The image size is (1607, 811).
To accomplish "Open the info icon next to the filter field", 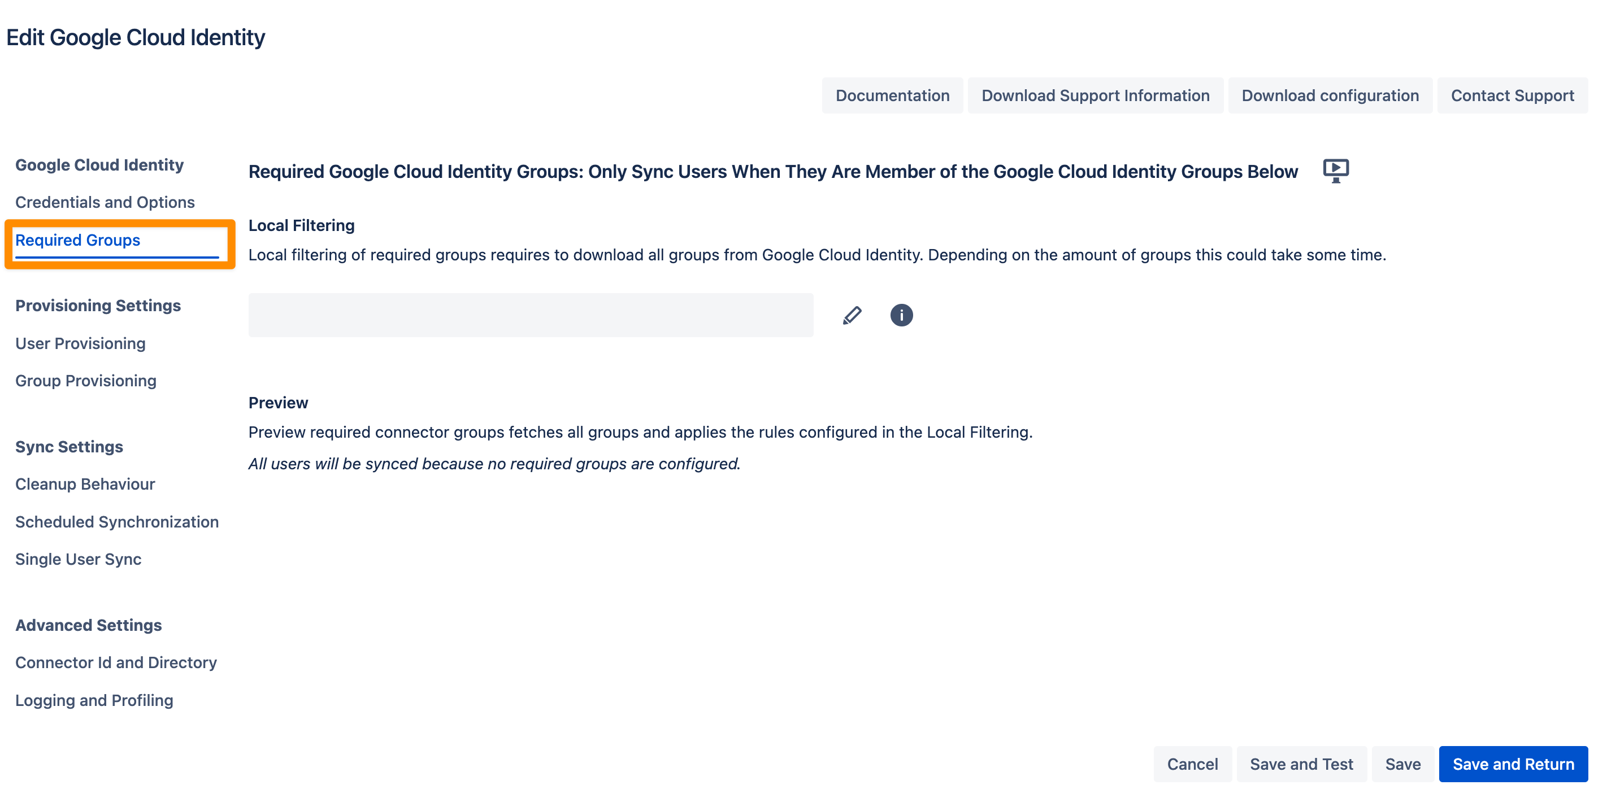I will [x=901, y=316].
